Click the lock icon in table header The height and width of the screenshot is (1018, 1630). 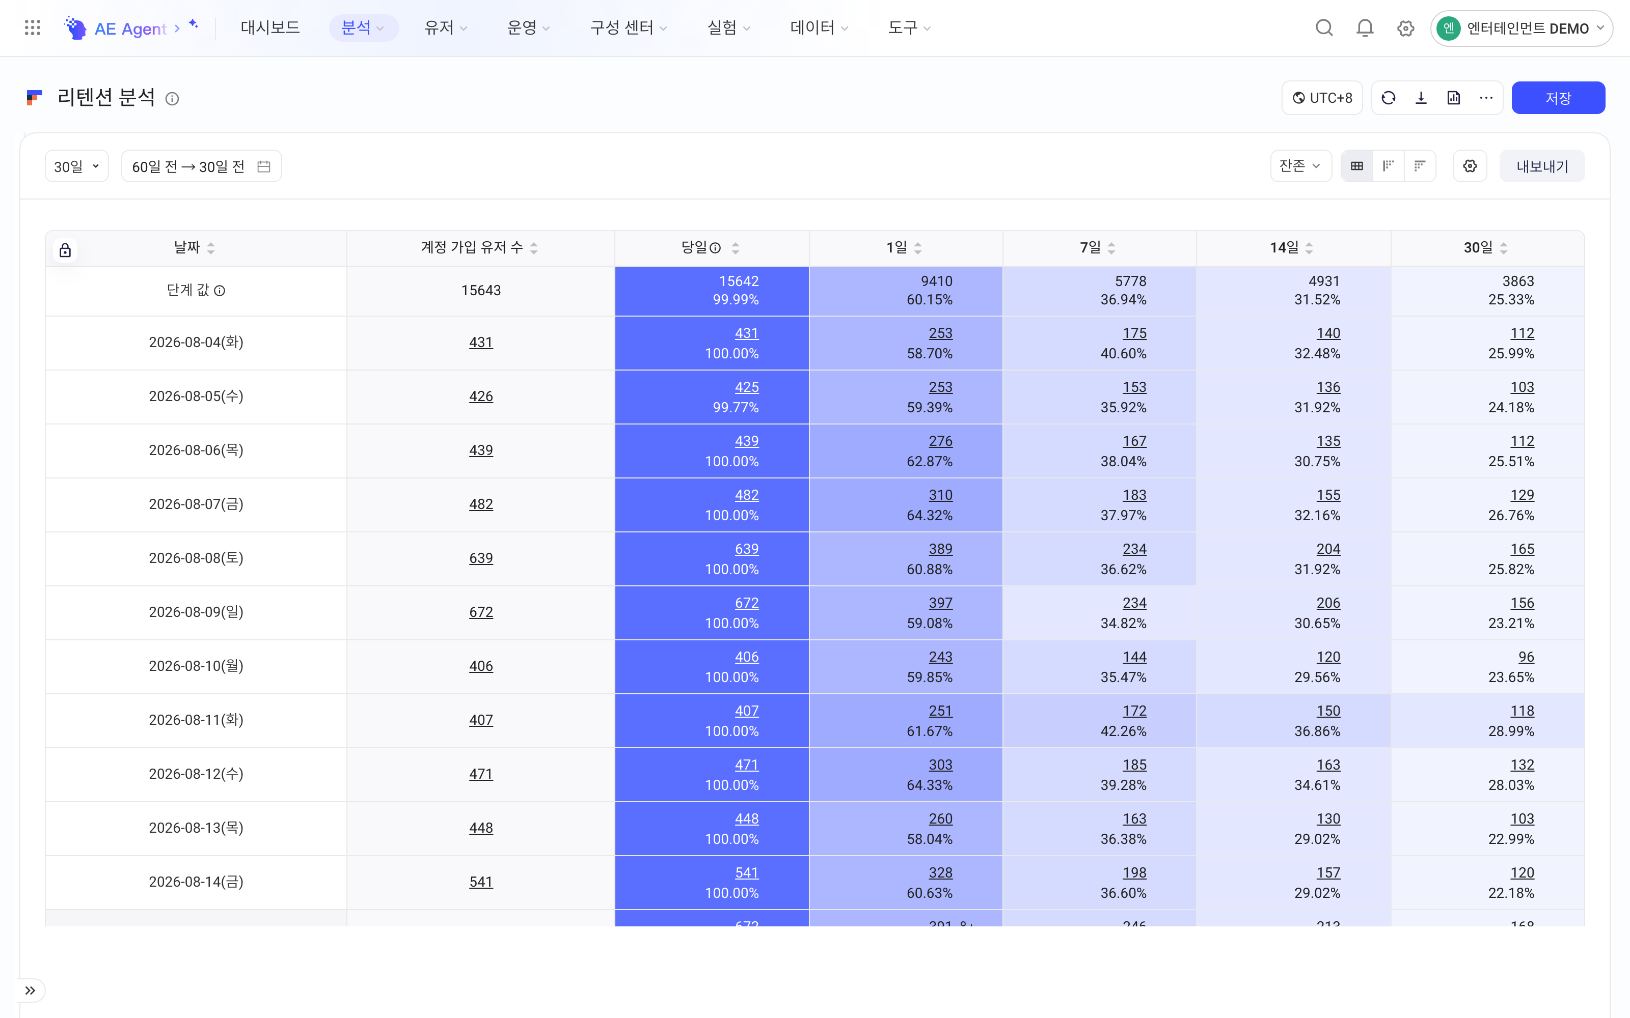(x=65, y=250)
